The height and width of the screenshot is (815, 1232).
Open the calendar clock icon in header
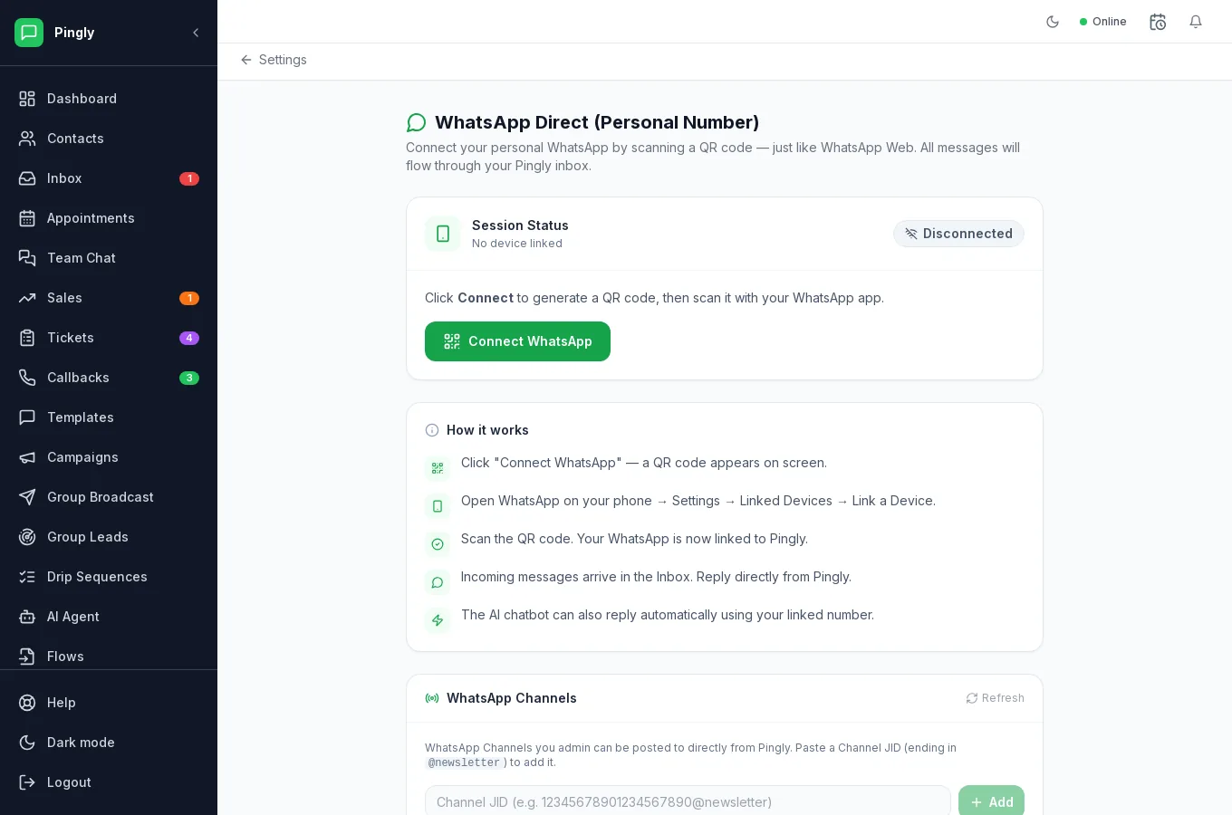click(1158, 22)
